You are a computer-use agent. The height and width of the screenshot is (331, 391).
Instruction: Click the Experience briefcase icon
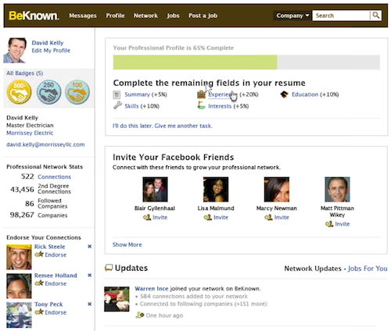tap(201, 94)
